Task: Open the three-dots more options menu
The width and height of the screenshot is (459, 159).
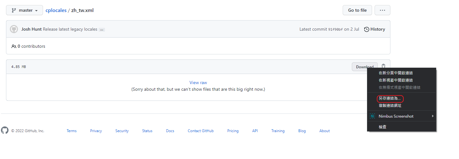Action: (382, 10)
